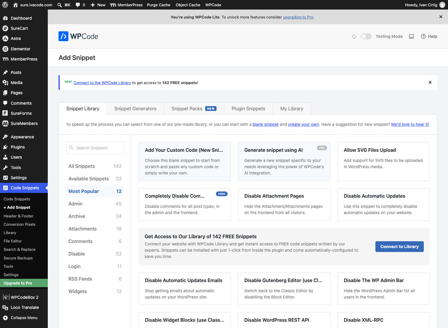The height and width of the screenshot is (328, 448).
Task: Open the comments bubble in admin bar
Action: coord(80,5)
